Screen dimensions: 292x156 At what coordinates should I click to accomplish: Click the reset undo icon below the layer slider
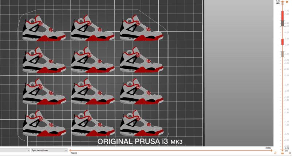(x=276, y=153)
